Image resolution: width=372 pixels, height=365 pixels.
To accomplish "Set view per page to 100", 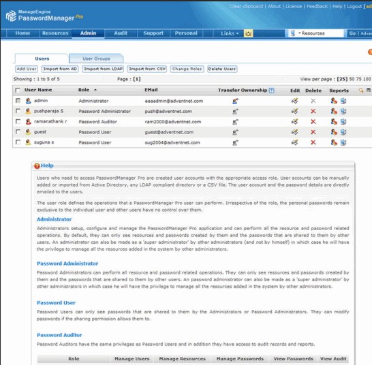I will tap(367, 79).
